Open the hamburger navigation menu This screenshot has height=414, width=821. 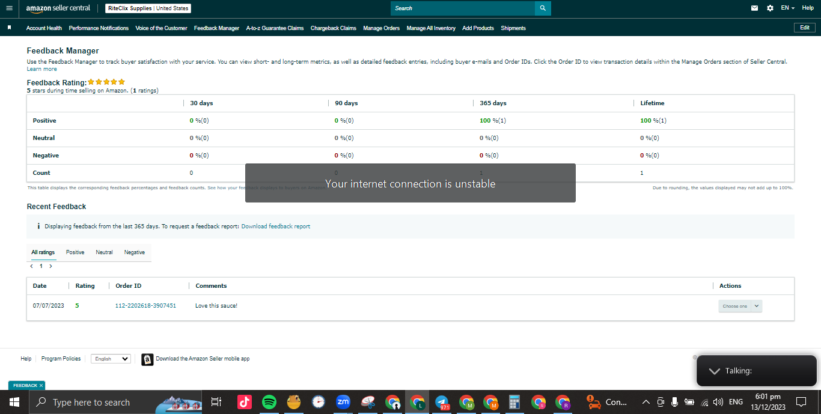point(9,8)
